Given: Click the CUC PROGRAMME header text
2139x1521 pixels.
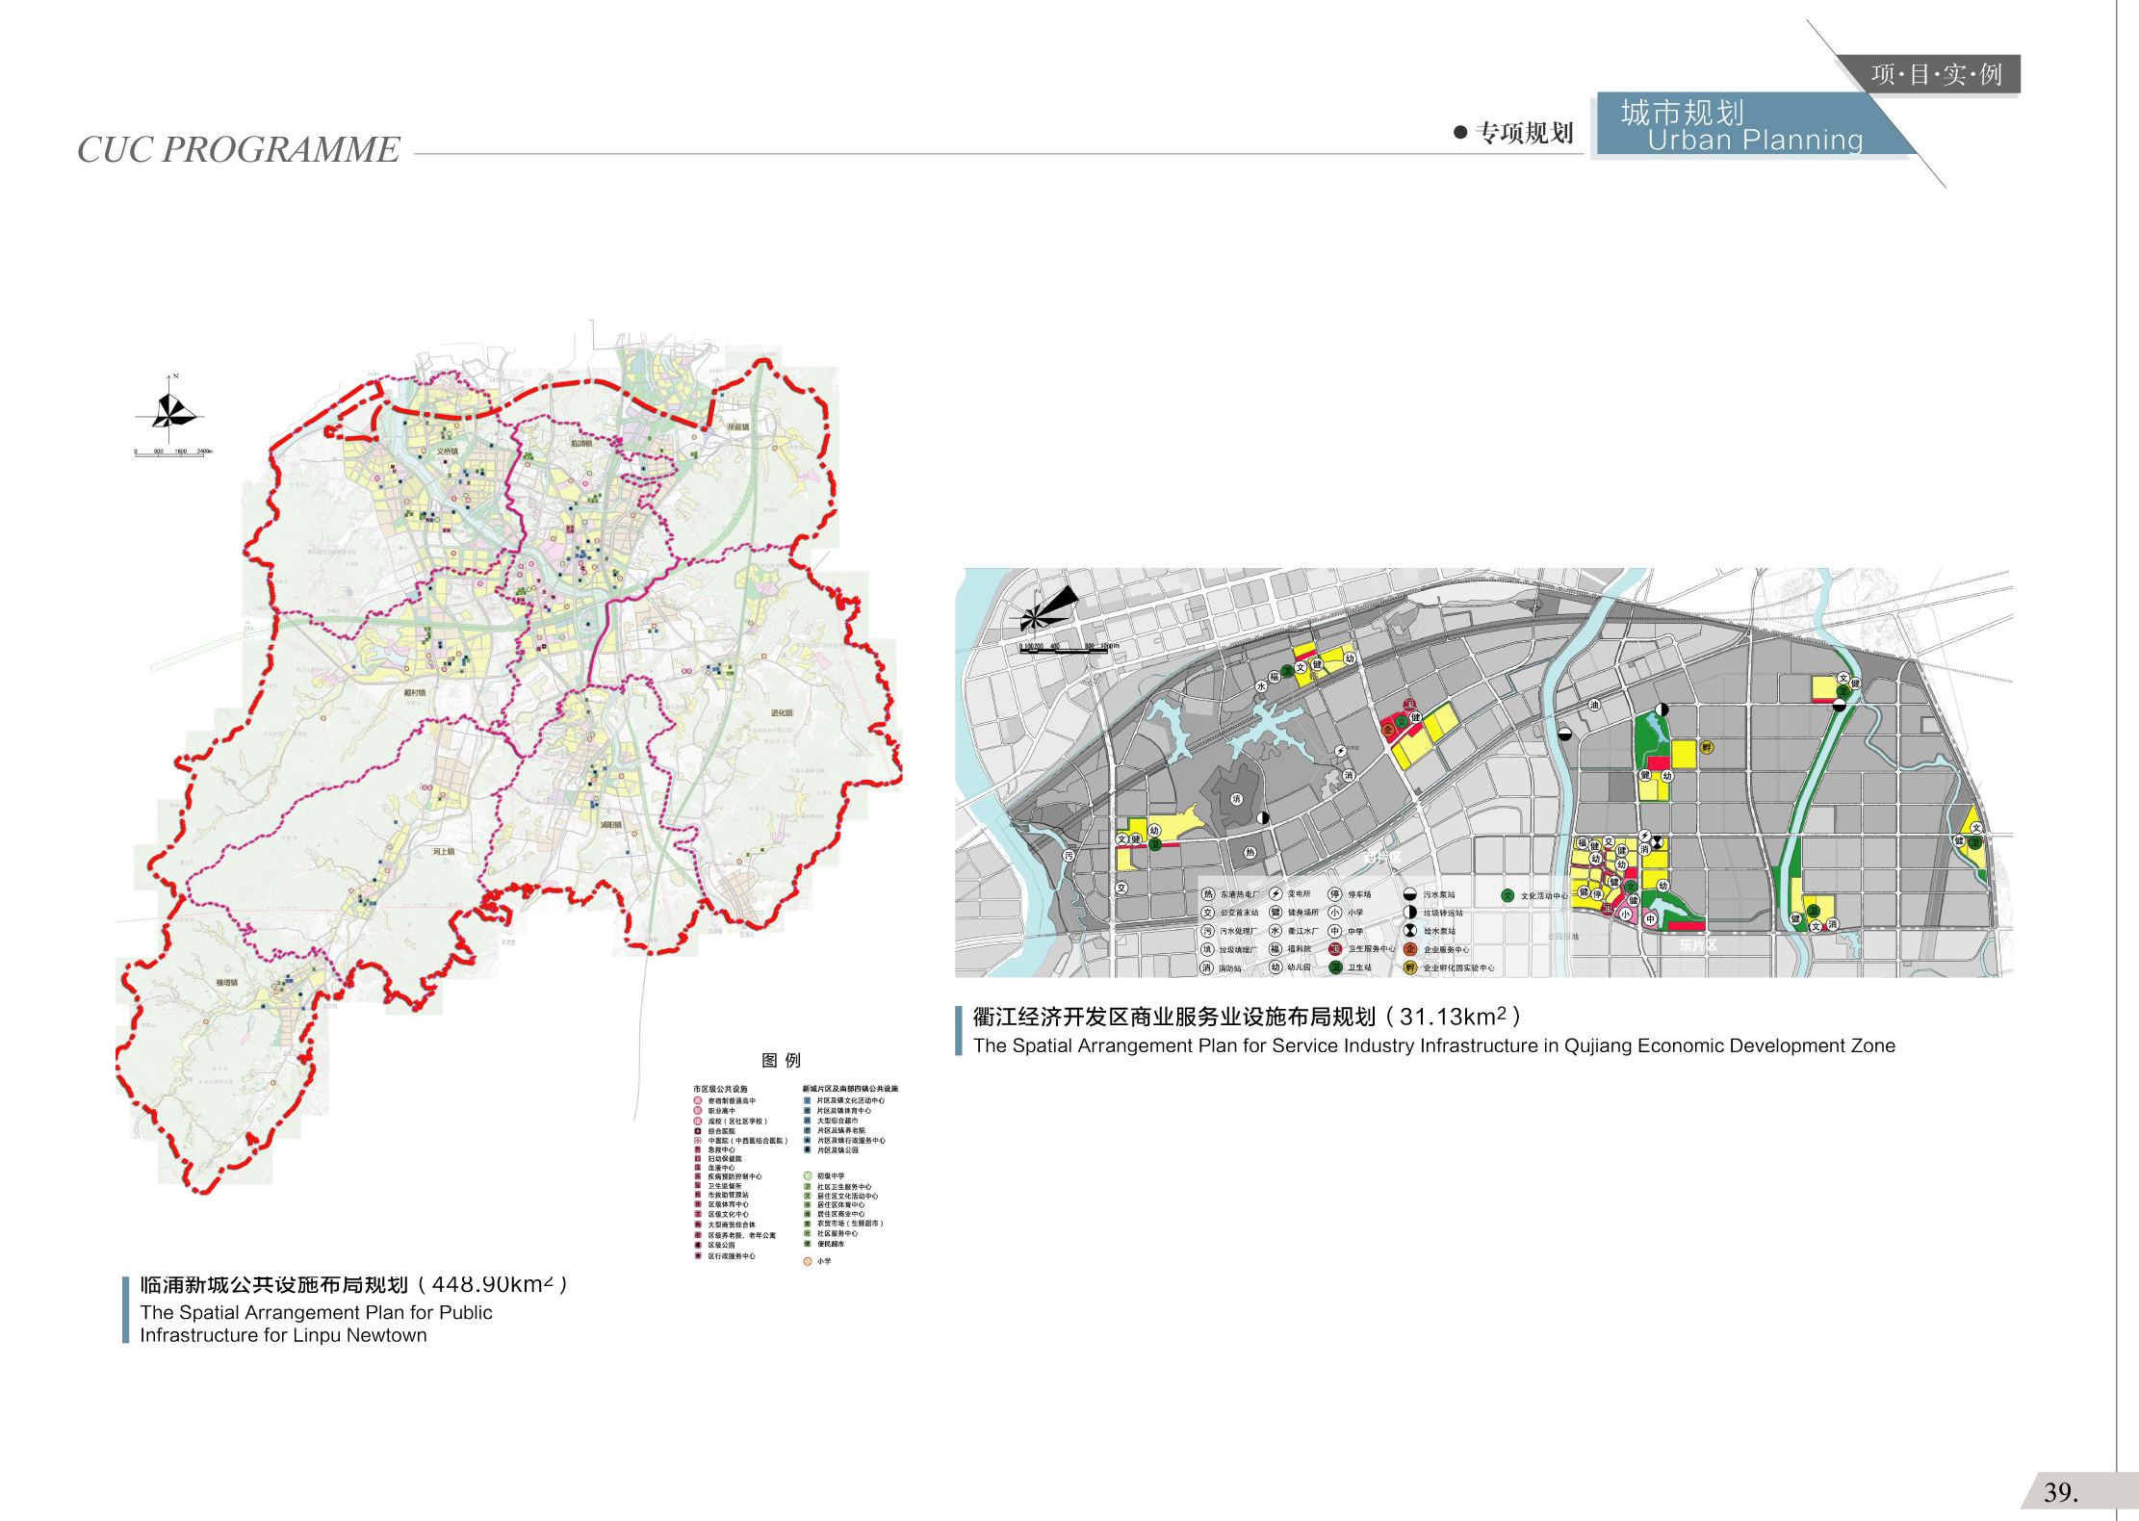Looking at the screenshot, I should 238,149.
